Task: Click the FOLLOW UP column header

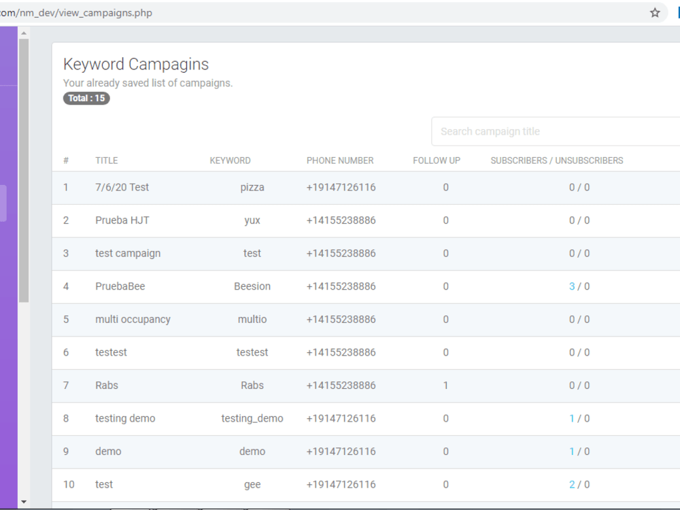Action: (437, 160)
